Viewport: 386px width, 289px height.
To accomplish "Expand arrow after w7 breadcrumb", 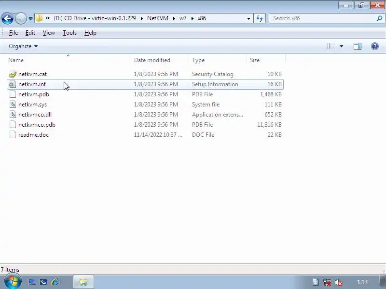I will (192, 18).
